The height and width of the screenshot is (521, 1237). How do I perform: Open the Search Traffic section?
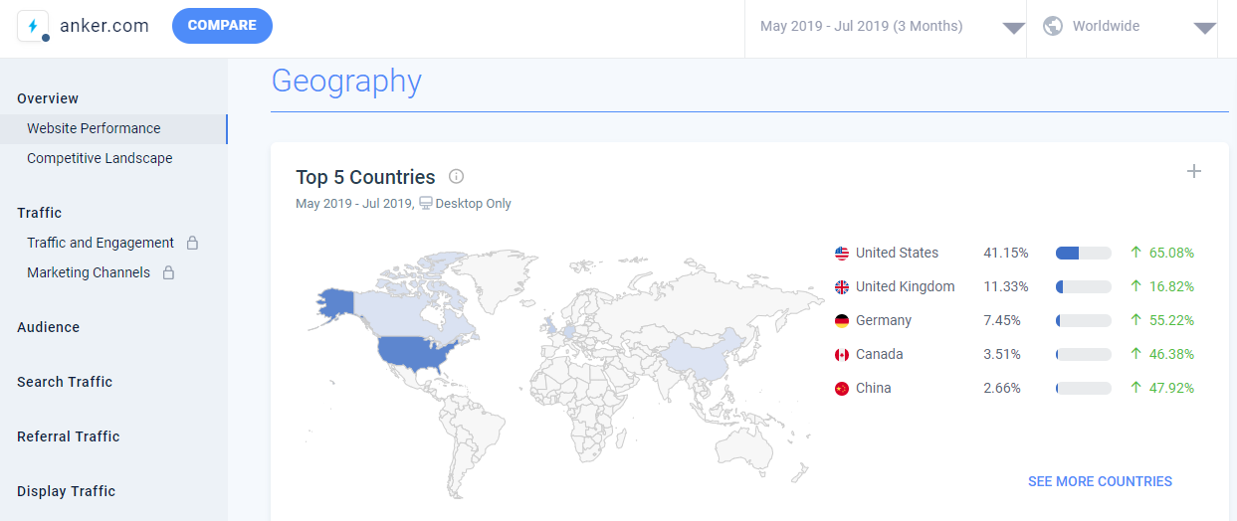(x=65, y=382)
